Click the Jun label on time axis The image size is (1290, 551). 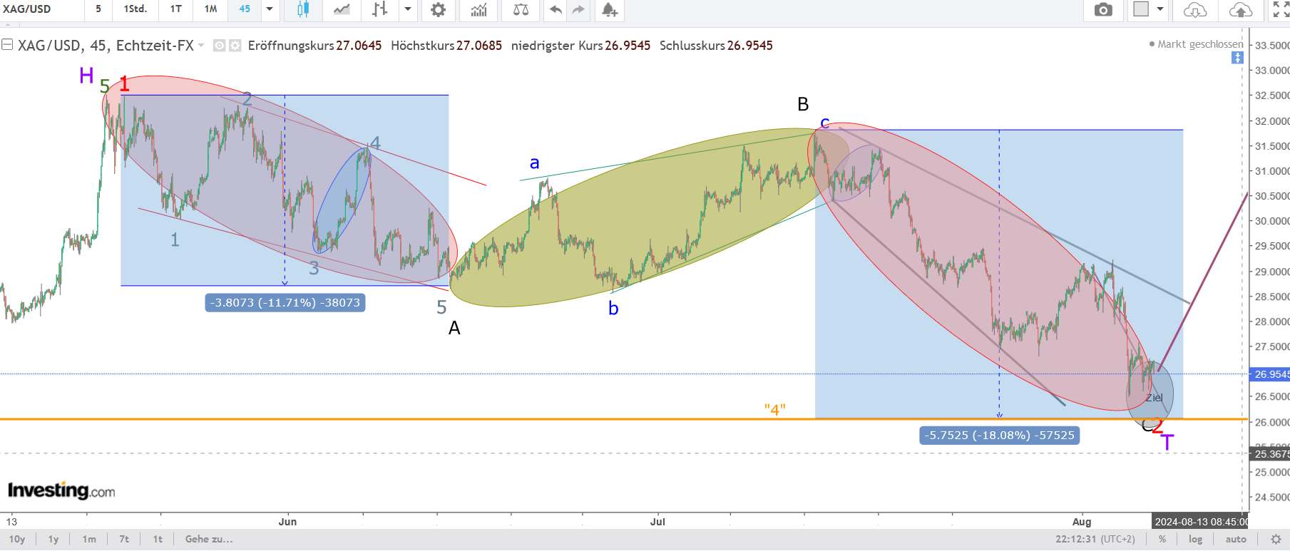click(x=287, y=522)
